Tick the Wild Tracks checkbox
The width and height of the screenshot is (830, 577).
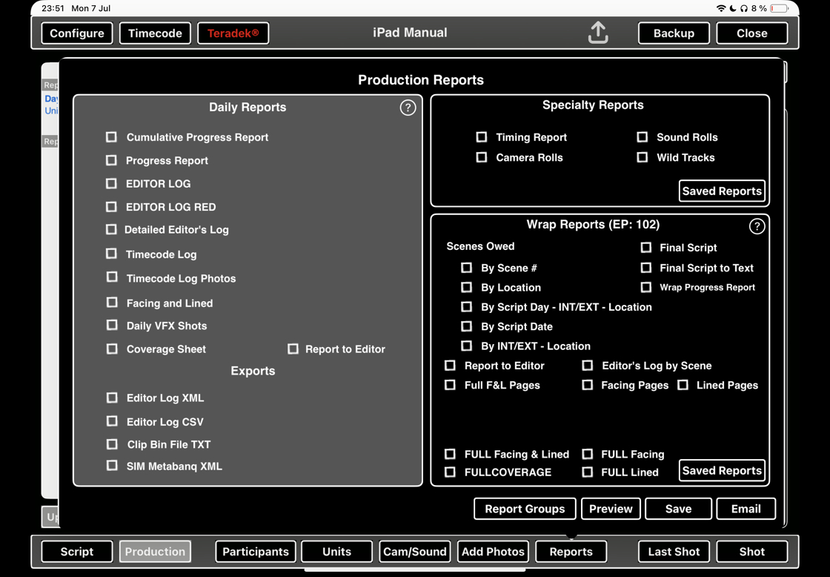point(642,157)
